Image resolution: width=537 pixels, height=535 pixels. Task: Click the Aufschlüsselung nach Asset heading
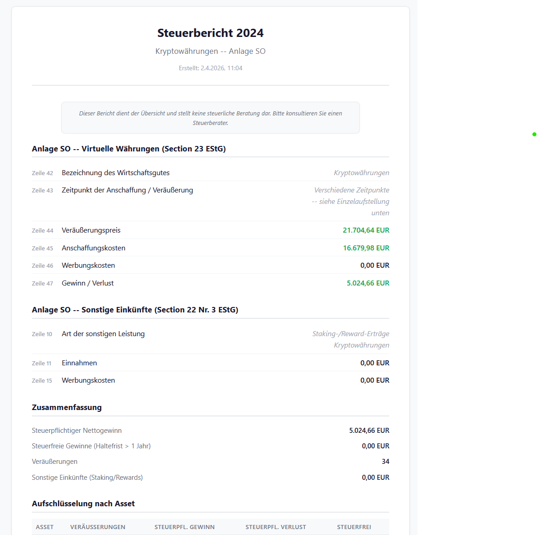pos(83,504)
